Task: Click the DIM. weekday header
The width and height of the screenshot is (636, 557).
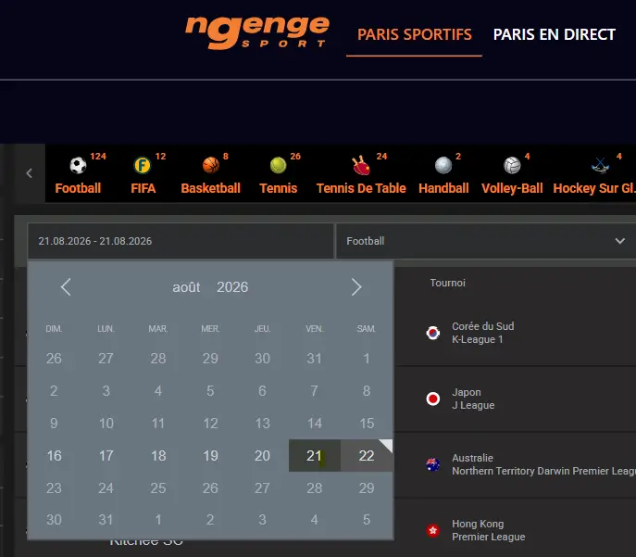Action: coord(54,328)
